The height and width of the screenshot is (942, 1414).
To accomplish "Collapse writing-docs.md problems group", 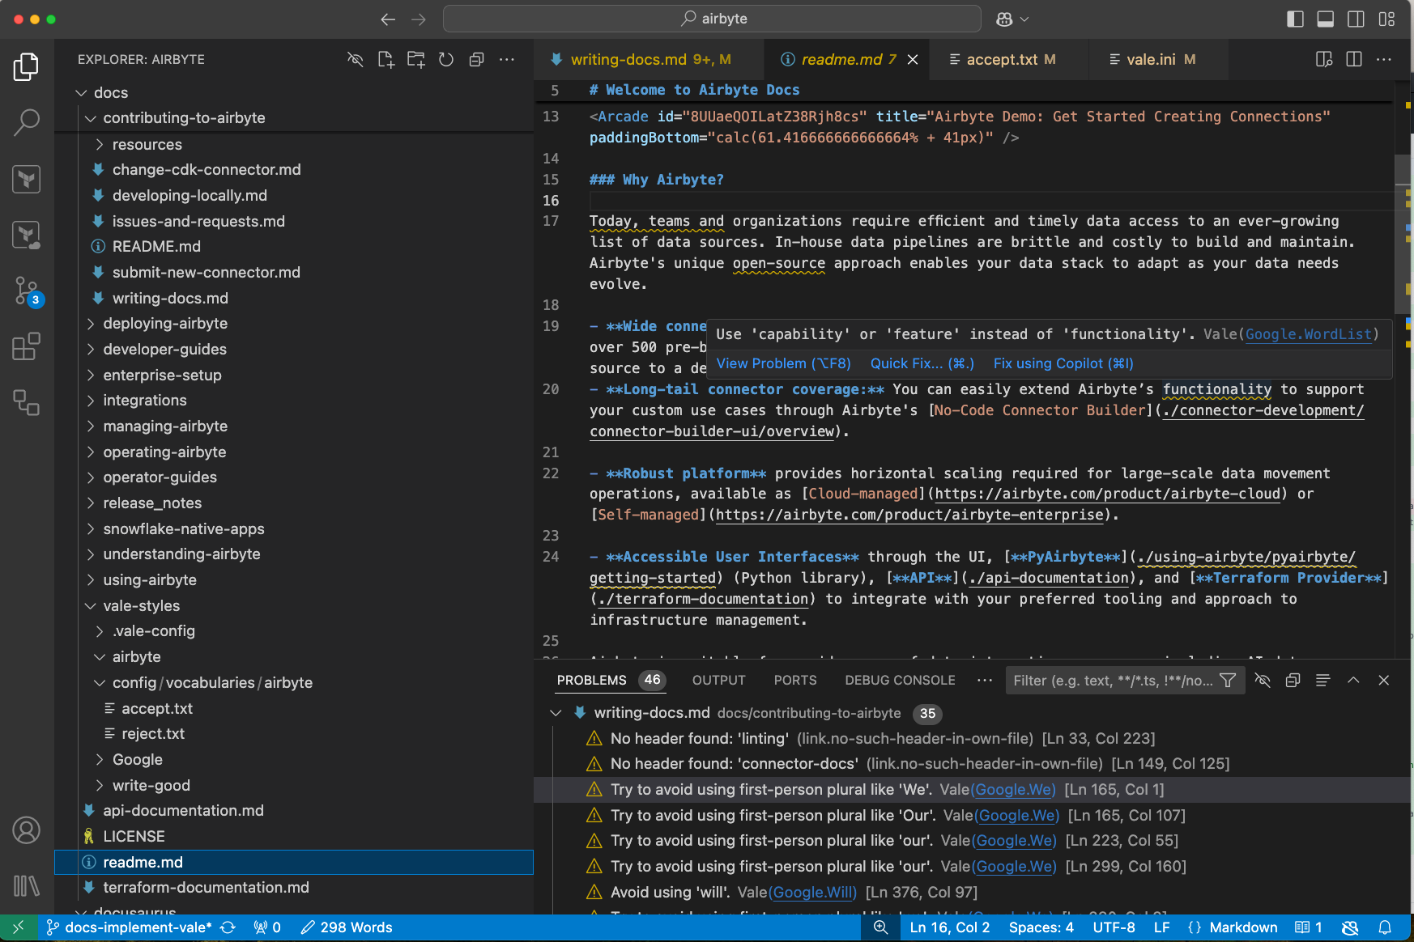I will coord(556,713).
